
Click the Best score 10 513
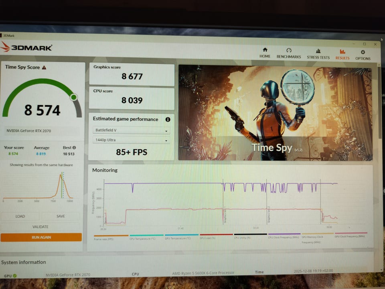69,154
